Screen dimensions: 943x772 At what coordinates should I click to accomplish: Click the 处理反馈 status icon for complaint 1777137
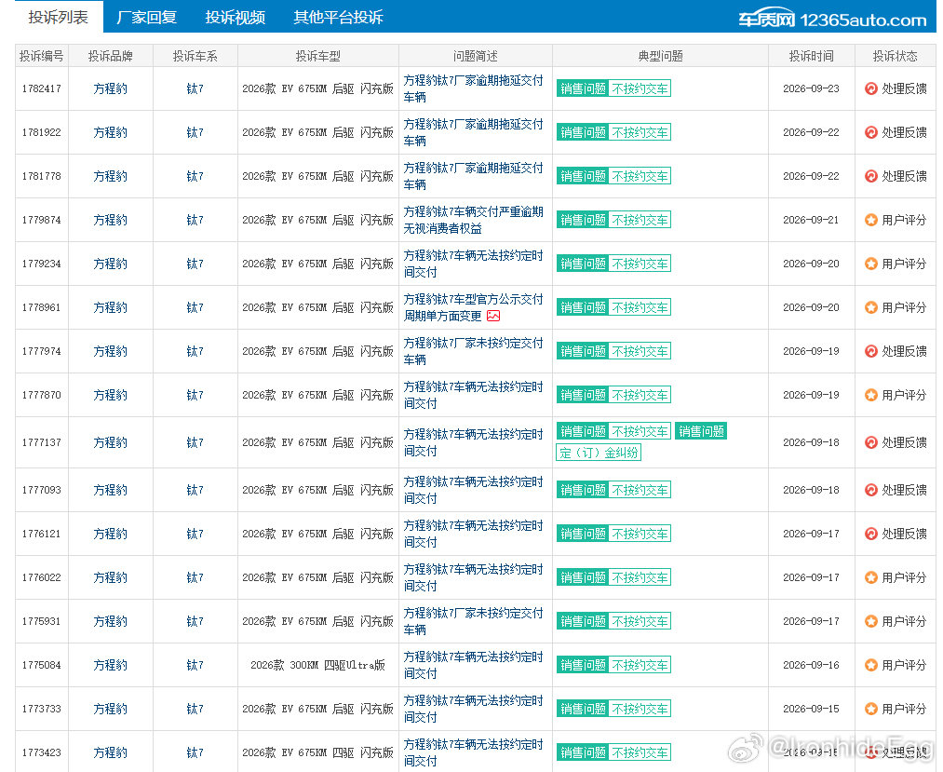[870, 442]
